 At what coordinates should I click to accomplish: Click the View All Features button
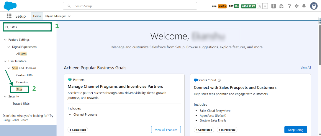point(166,130)
